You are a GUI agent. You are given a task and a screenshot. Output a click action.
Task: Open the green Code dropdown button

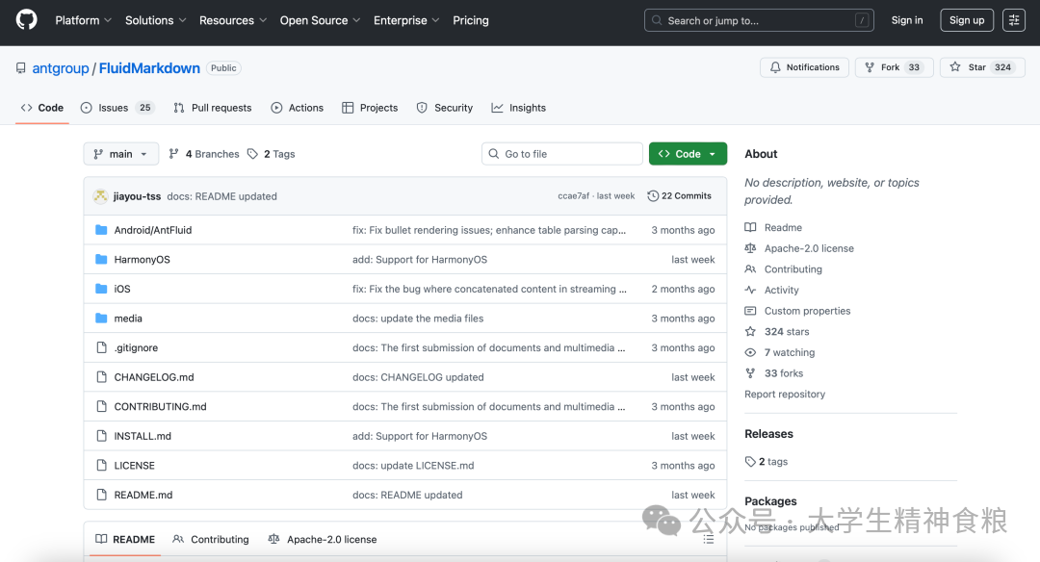[x=688, y=154]
